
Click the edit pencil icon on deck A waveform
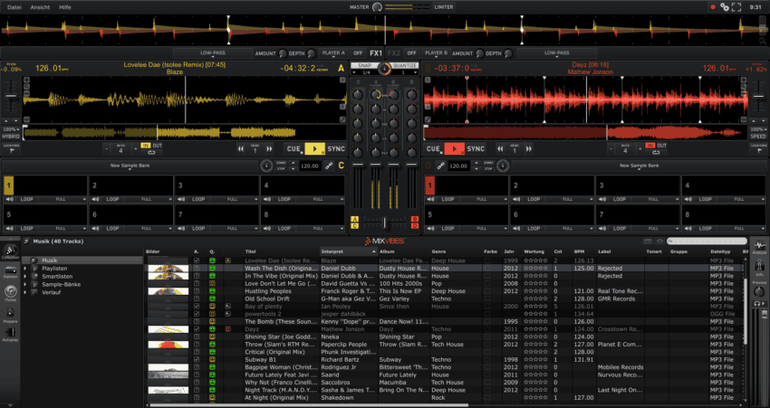pyautogui.click(x=342, y=119)
